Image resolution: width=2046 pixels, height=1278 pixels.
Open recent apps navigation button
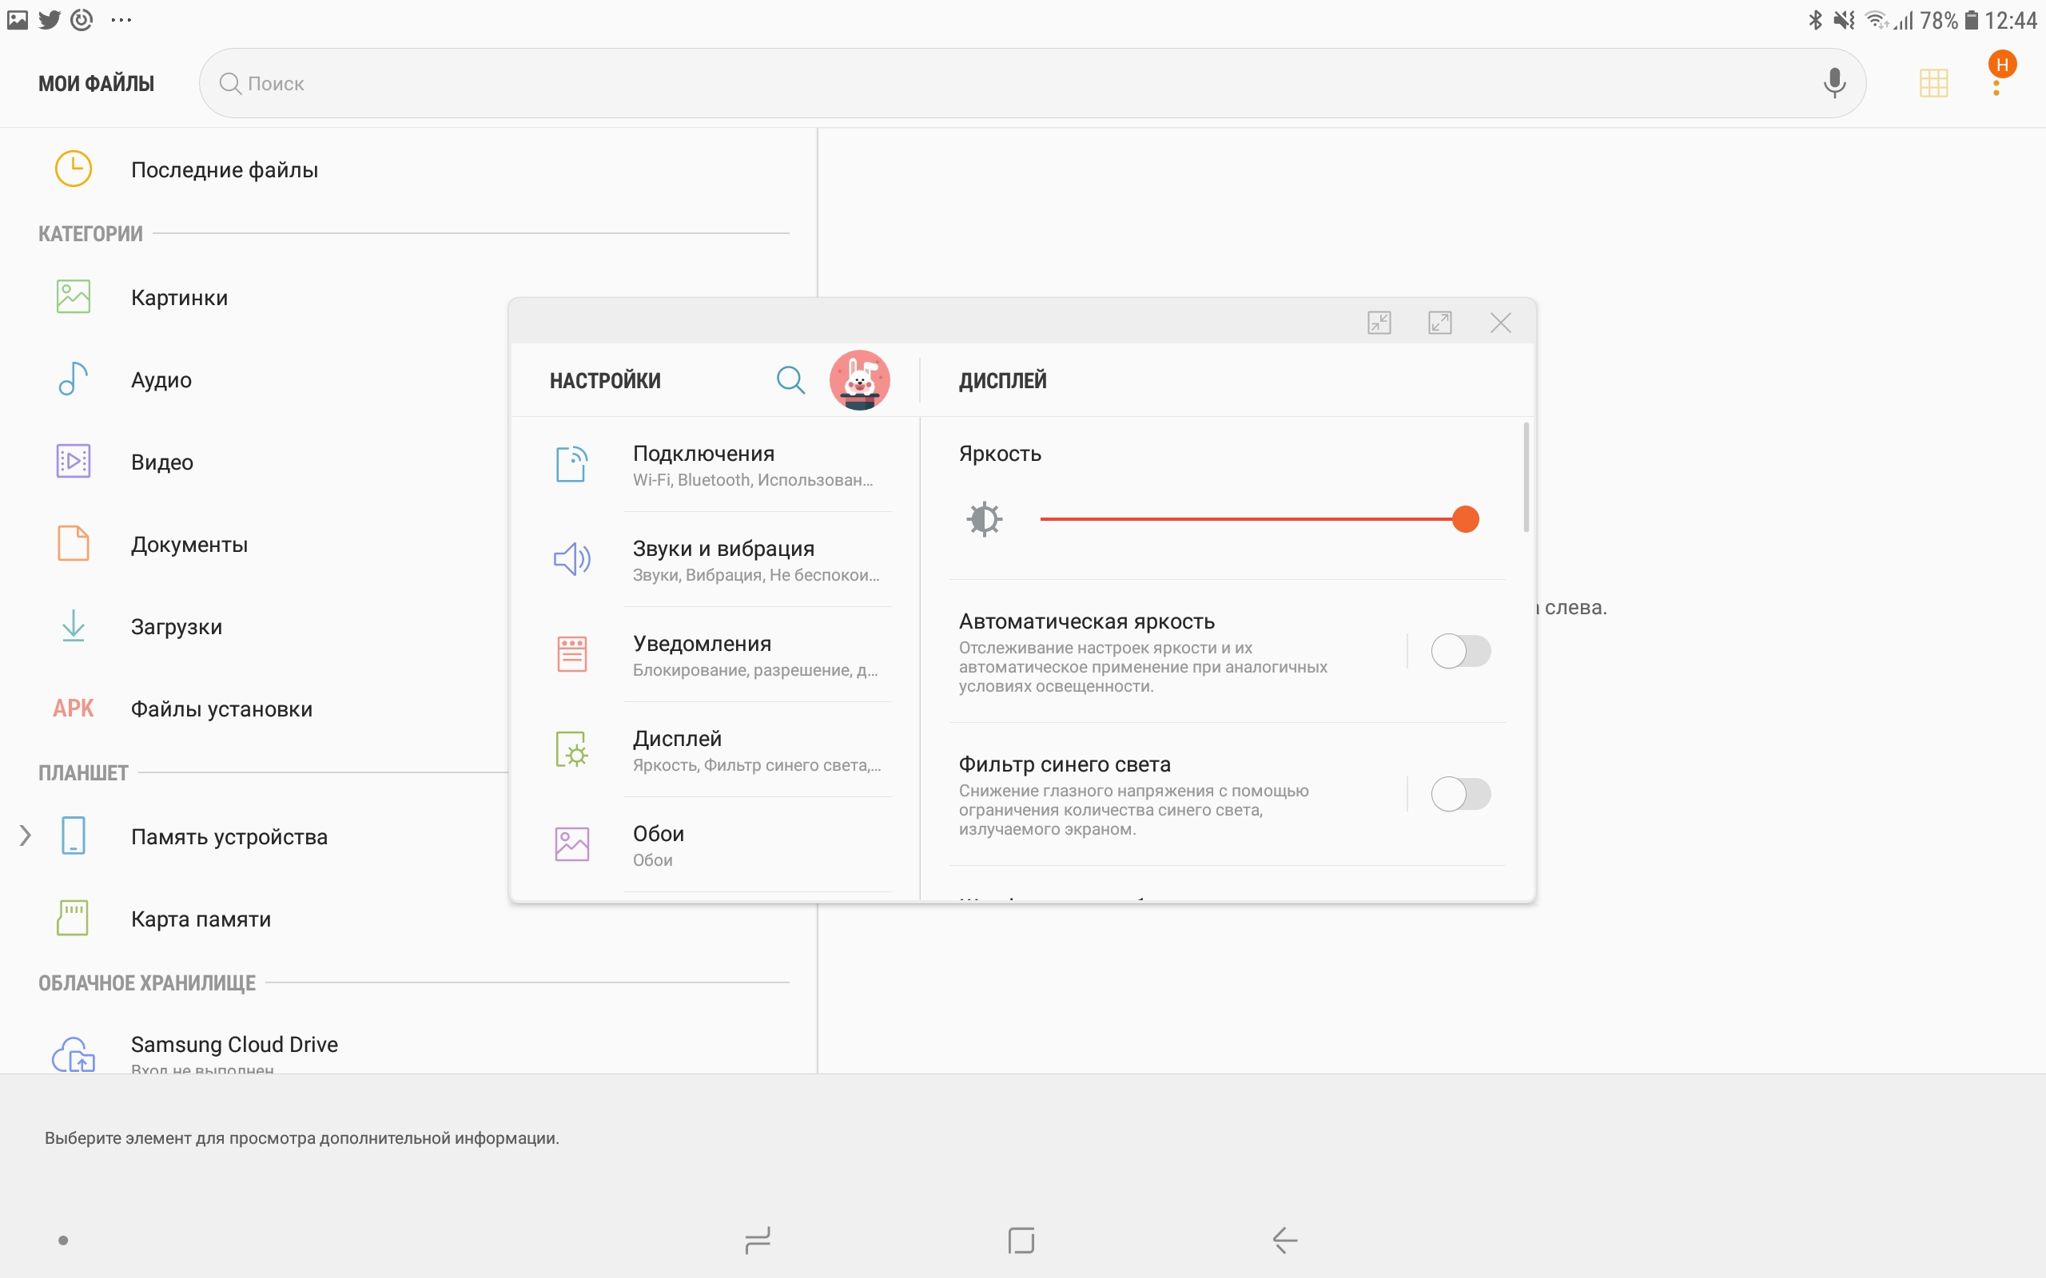tap(758, 1240)
